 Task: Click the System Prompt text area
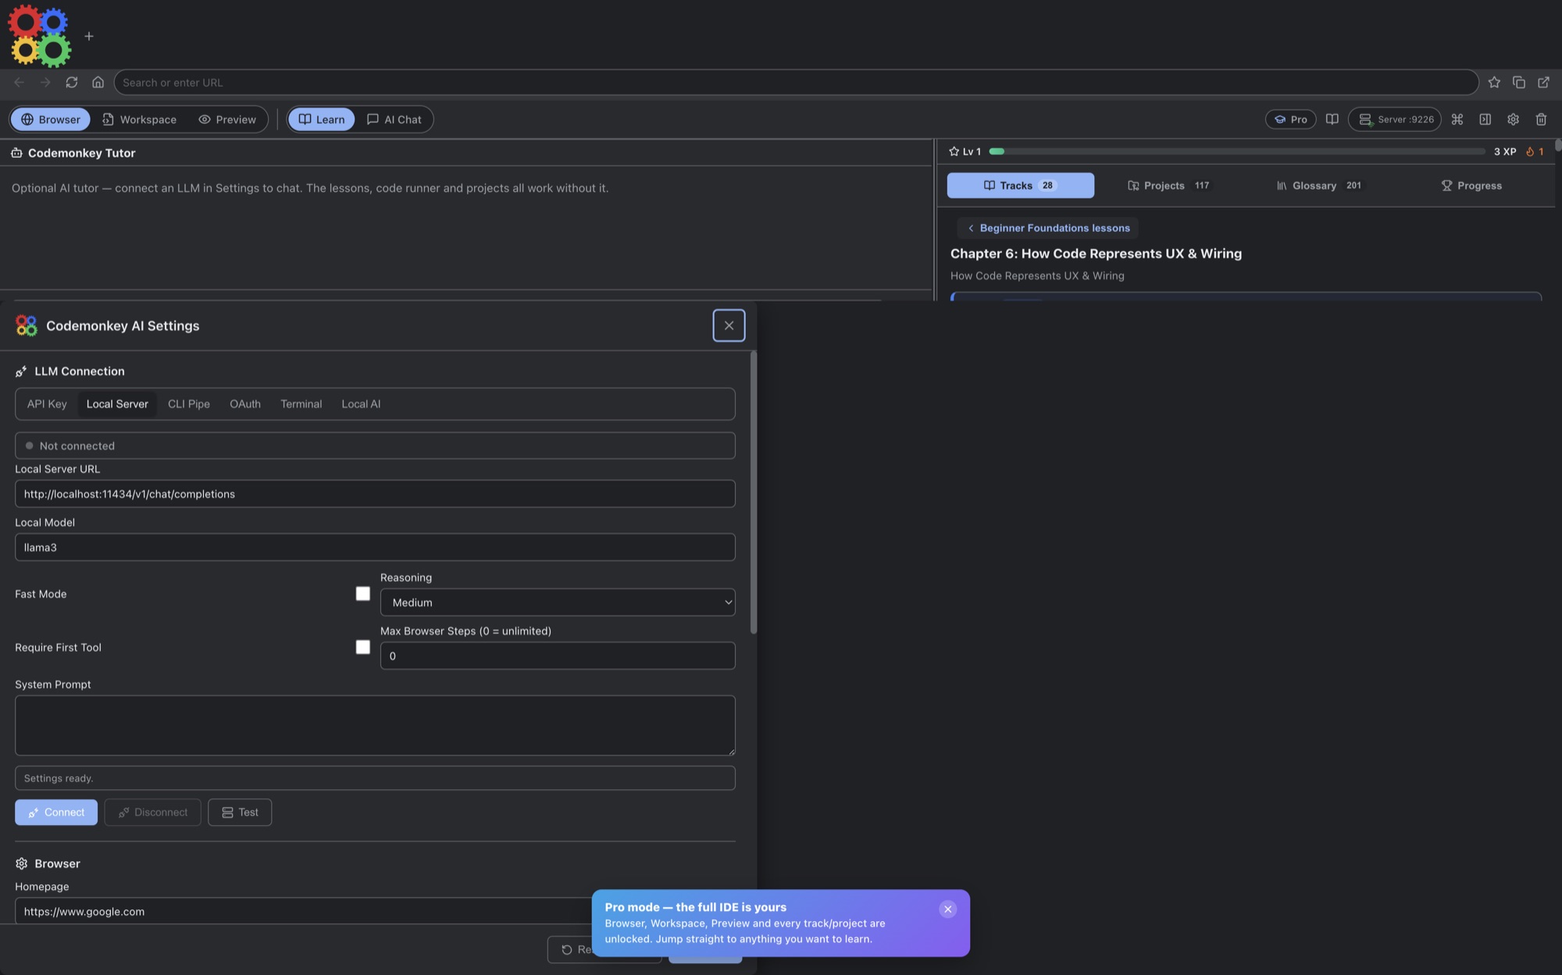pos(375,725)
